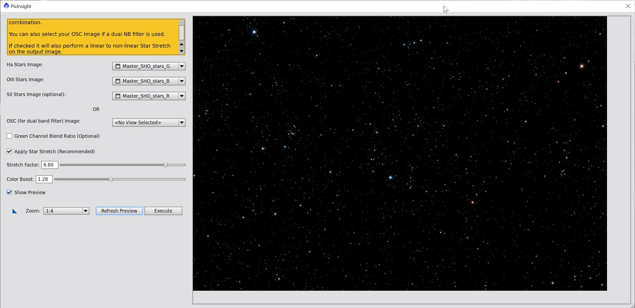Open Ha Stars Image dropdown arrow
The image size is (635, 308).
182,66
